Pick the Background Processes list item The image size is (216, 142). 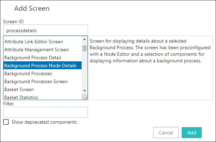tap(28, 73)
